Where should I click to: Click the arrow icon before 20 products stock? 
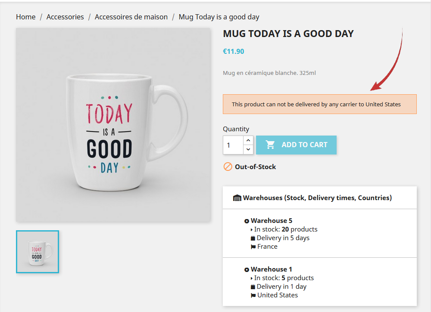coord(252,230)
